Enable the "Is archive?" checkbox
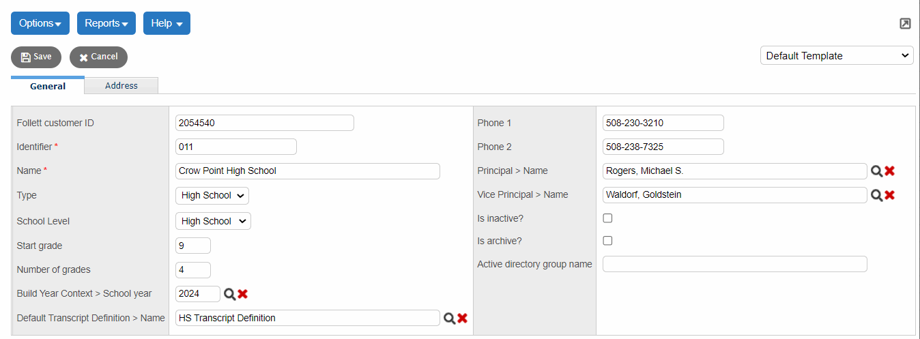 point(607,241)
